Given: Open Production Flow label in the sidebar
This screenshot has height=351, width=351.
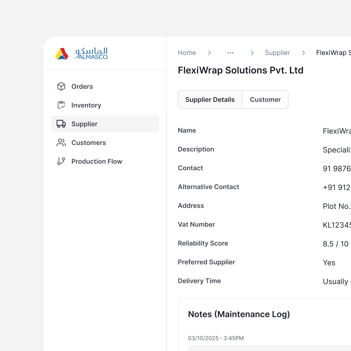Looking at the screenshot, I should (97, 162).
